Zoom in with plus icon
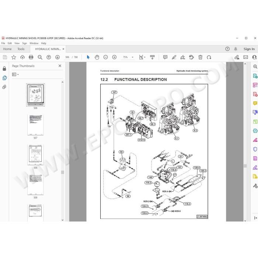Image resolution: width=258 pixels, height=258 pixels. pos(114,57)
